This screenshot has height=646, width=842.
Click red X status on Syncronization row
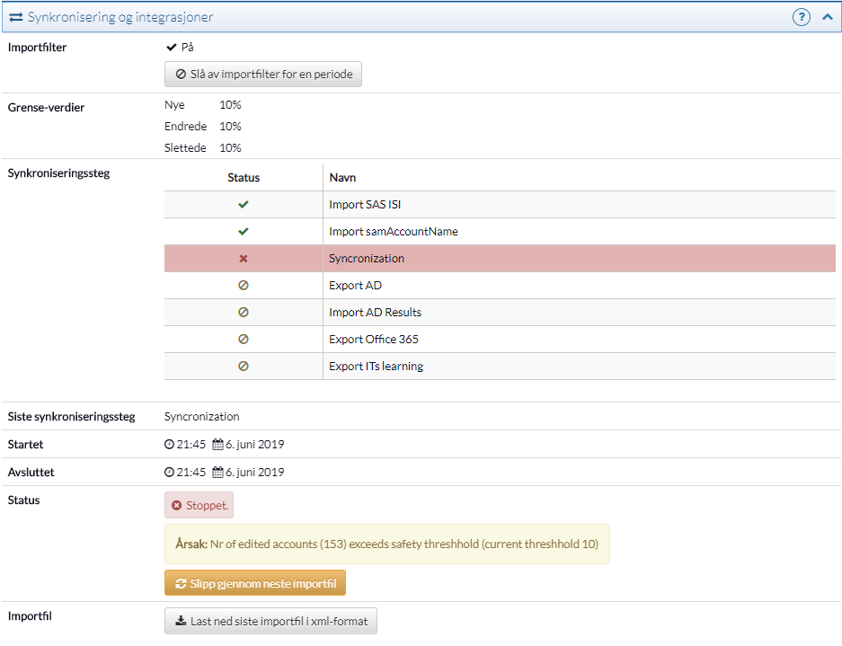(244, 259)
